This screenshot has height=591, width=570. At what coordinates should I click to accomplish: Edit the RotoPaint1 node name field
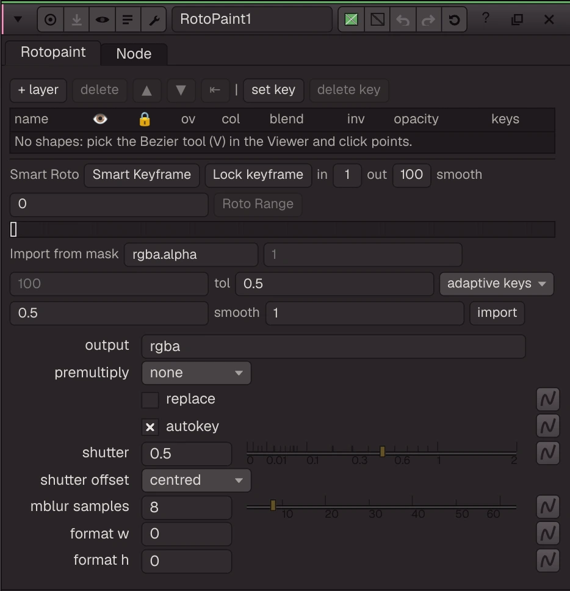(x=252, y=19)
